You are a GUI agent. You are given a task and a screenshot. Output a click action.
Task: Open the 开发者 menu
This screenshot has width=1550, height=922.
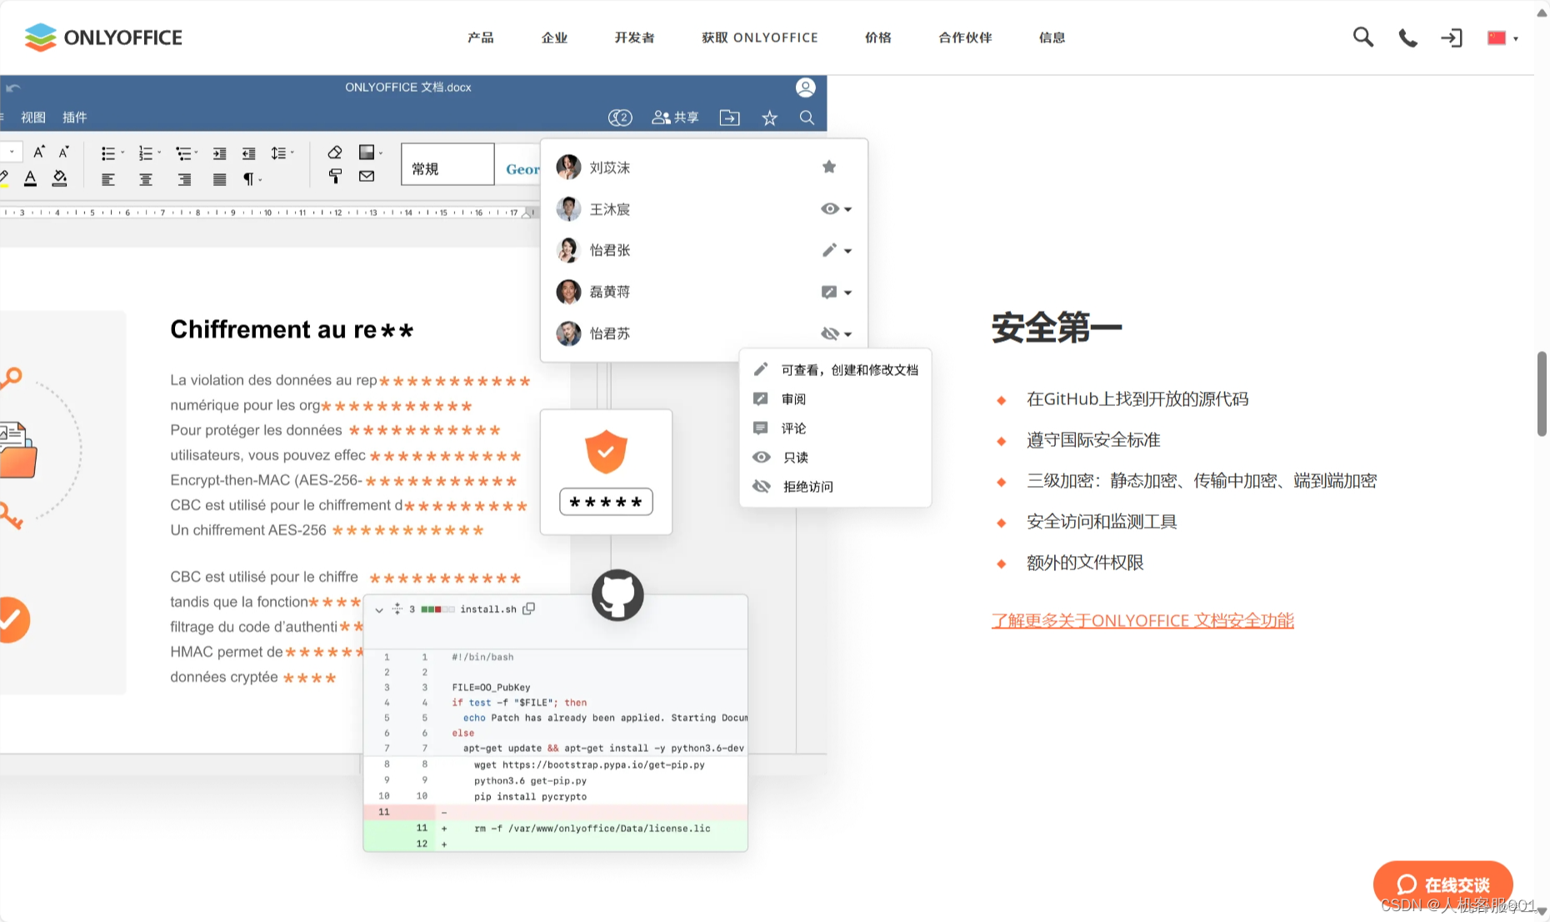tap(634, 38)
